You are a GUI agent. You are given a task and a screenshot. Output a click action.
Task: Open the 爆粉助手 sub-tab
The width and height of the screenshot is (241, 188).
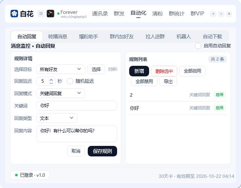88,36
